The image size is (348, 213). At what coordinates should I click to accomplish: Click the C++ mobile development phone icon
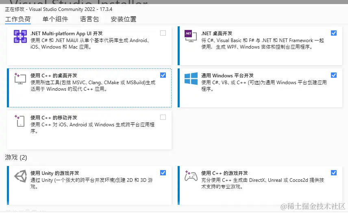[x=20, y=121]
